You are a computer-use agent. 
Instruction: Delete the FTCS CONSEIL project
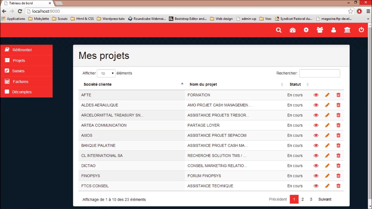pyautogui.click(x=338, y=186)
